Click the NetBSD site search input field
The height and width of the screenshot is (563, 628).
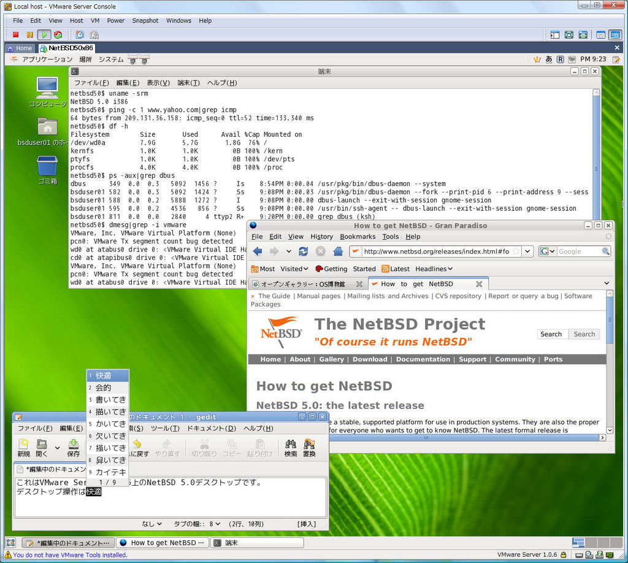tap(552, 334)
